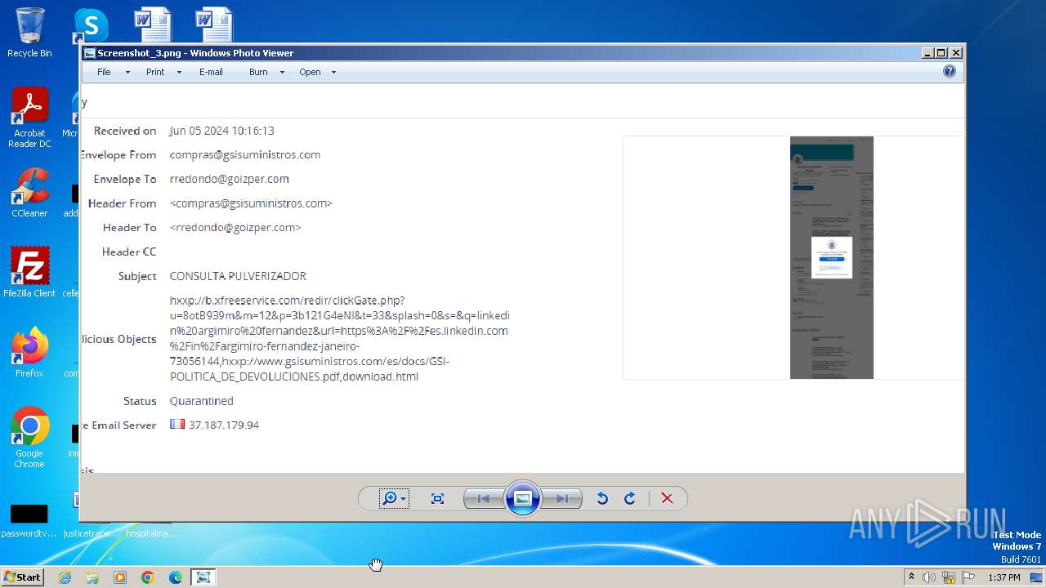Open Windows Media Player from the taskbar

click(120, 577)
